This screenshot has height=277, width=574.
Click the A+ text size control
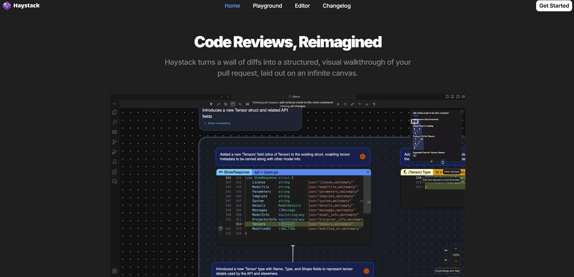pyautogui.click(x=446, y=250)
